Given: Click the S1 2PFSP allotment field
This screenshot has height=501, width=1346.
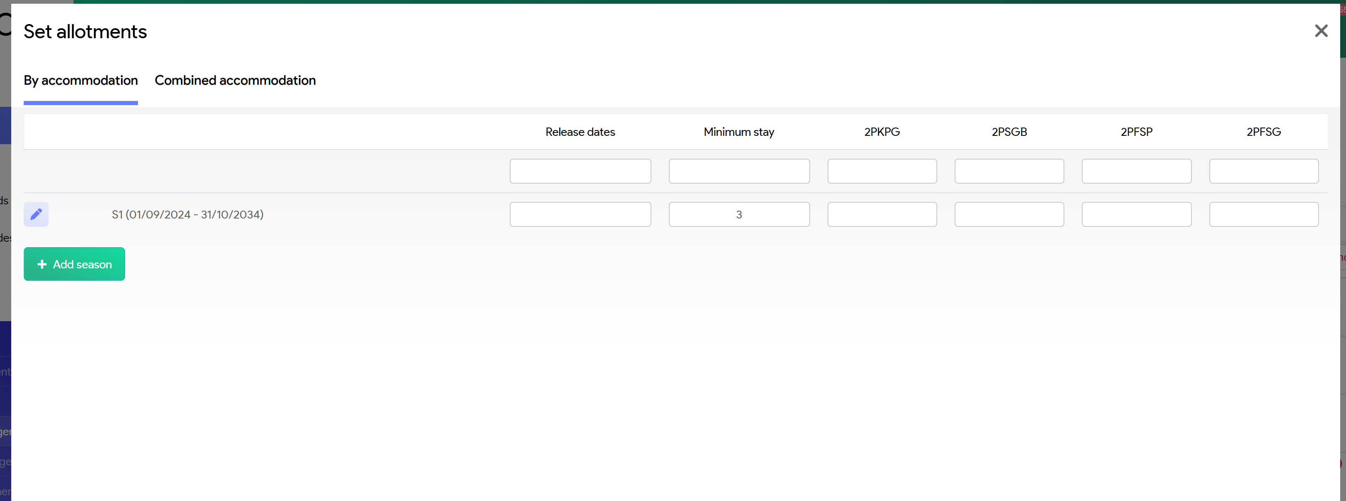Looking at the screenshot, I should (x=1136, y=214).
